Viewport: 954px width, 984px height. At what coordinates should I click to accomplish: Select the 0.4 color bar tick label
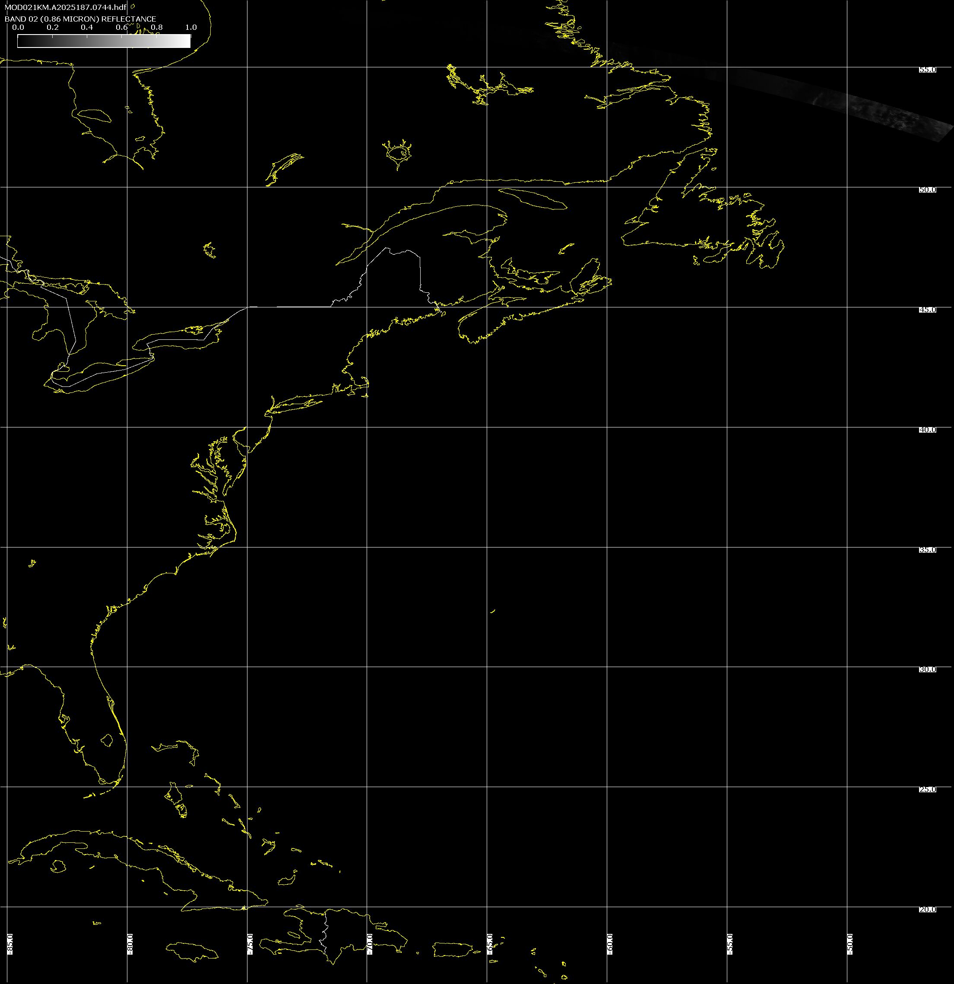click(x=87, y=28)
